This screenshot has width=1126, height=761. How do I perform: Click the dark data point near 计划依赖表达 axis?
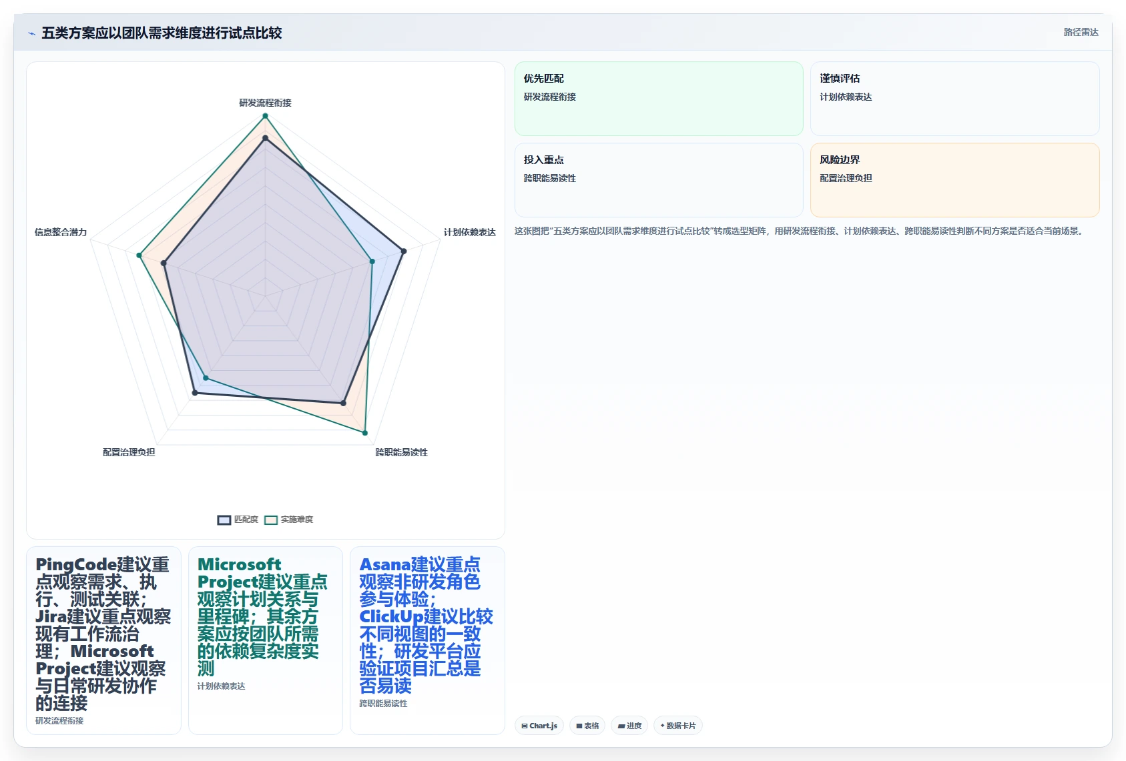pyautogui.click(x=404, y=251)
